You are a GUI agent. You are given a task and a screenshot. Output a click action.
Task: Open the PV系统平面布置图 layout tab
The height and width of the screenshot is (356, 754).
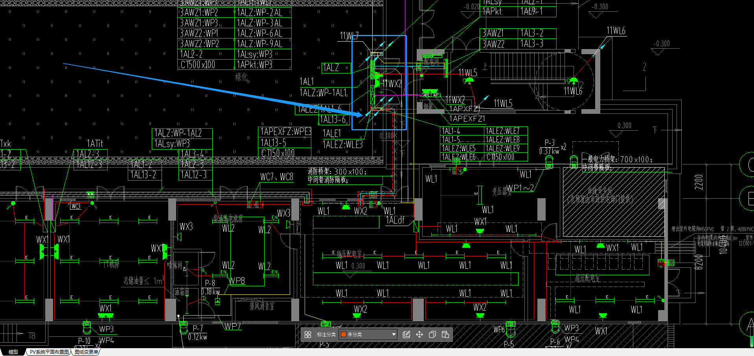click(49, 352)
